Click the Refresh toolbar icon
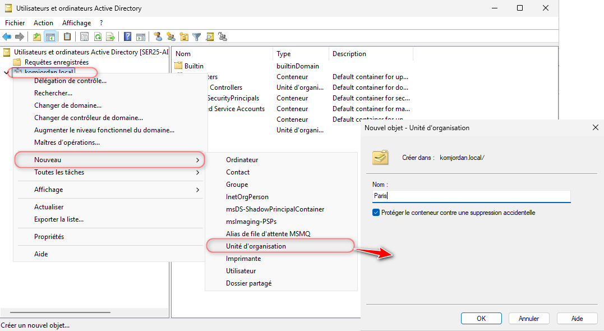This screenshot has width=604, height=331. (x=98, y=37)
